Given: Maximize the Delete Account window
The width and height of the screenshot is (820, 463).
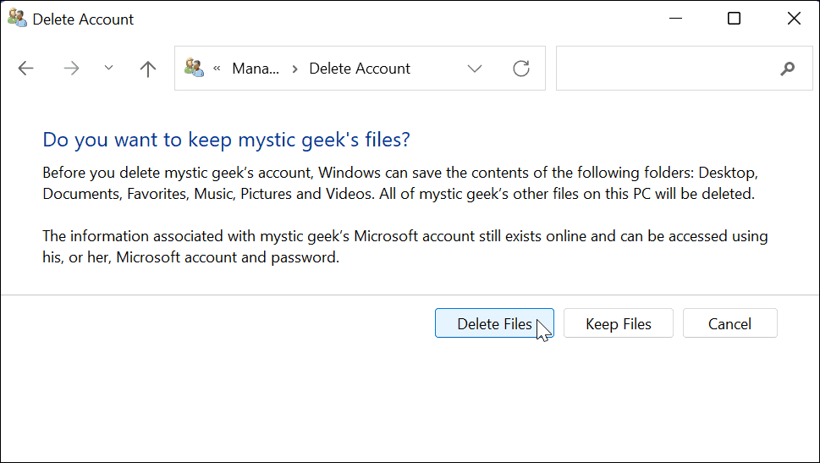Looking at the screenshot, I should 735,19.
